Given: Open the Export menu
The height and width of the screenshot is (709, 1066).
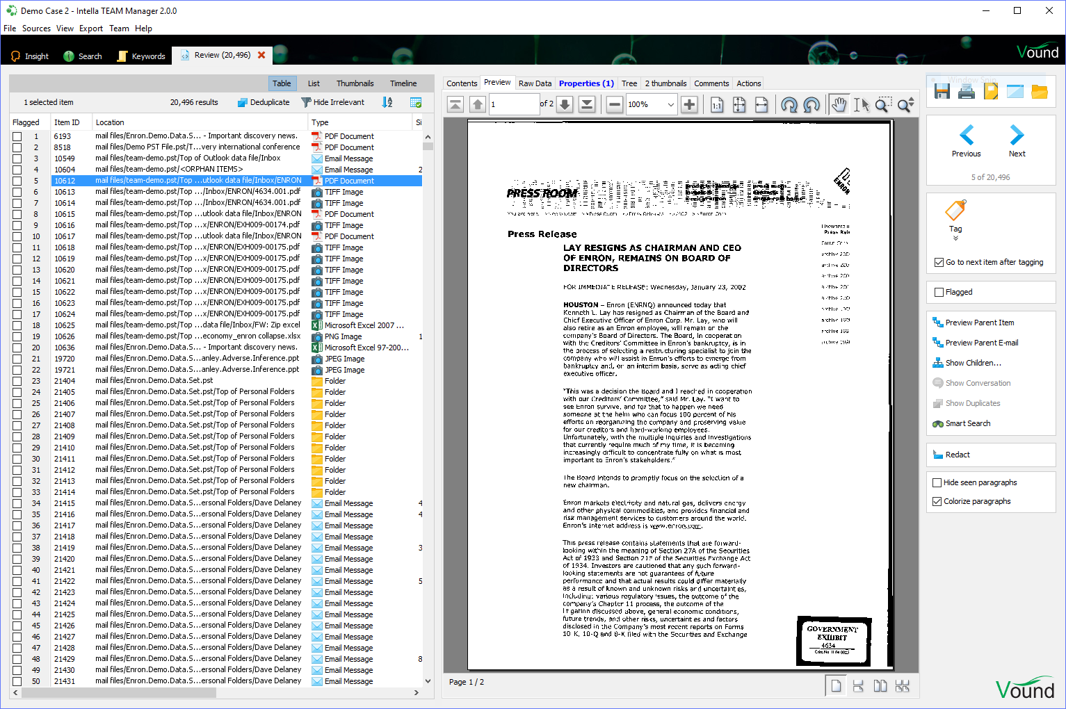Looking at the screenshot, I should [90, 28].
